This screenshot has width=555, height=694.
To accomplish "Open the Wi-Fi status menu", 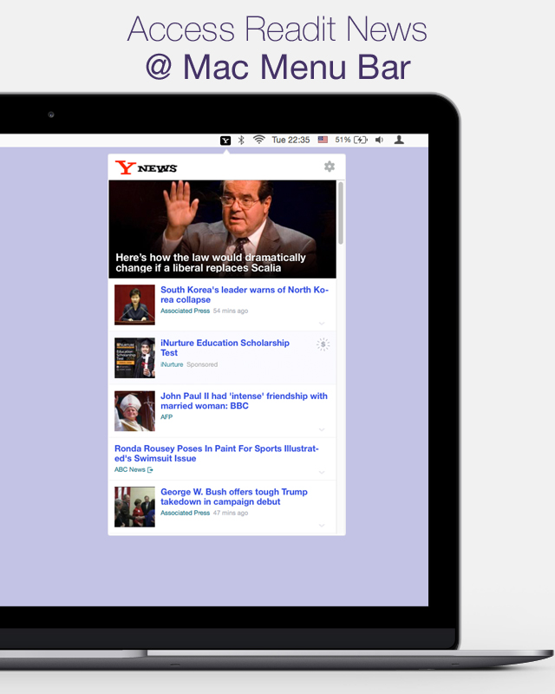I will click(259, 140).
